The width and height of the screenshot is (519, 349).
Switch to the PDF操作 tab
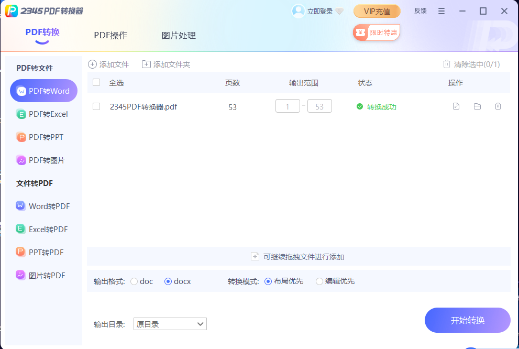111,36
